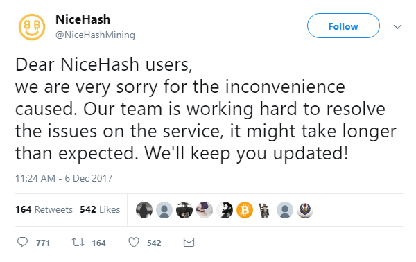View the 542 Likes list
Viewport: 416px width, 262px height.
100,209
